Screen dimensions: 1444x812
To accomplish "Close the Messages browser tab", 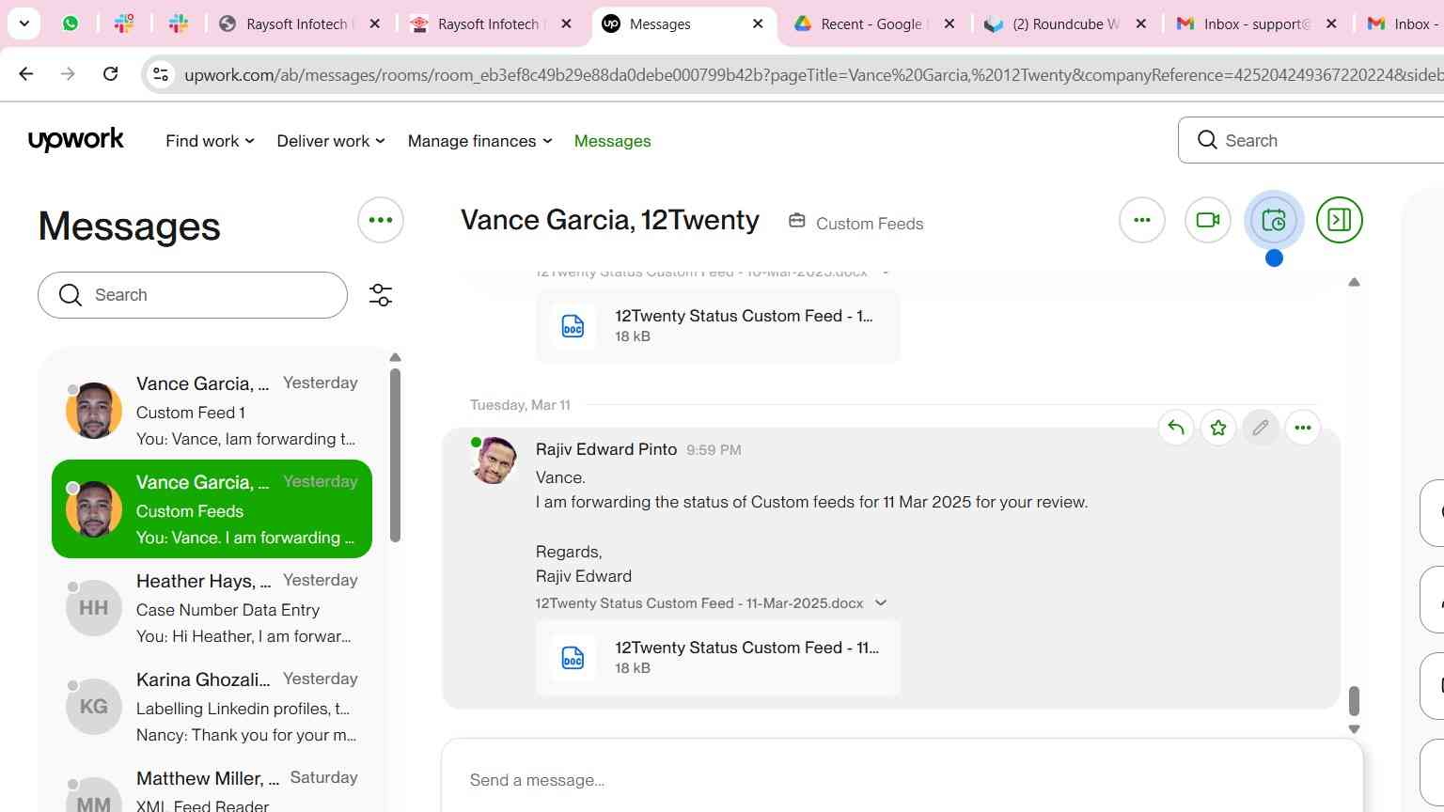I will 758,23.
